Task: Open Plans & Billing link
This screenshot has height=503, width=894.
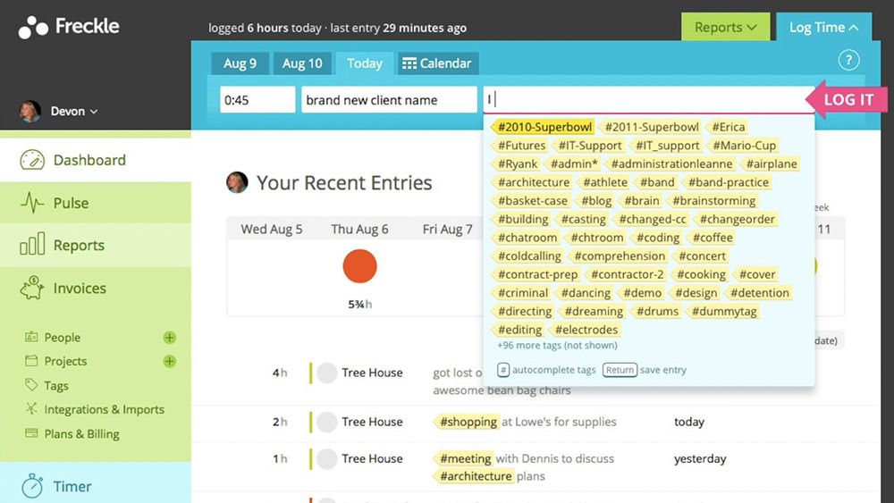Action: point(82,434)
